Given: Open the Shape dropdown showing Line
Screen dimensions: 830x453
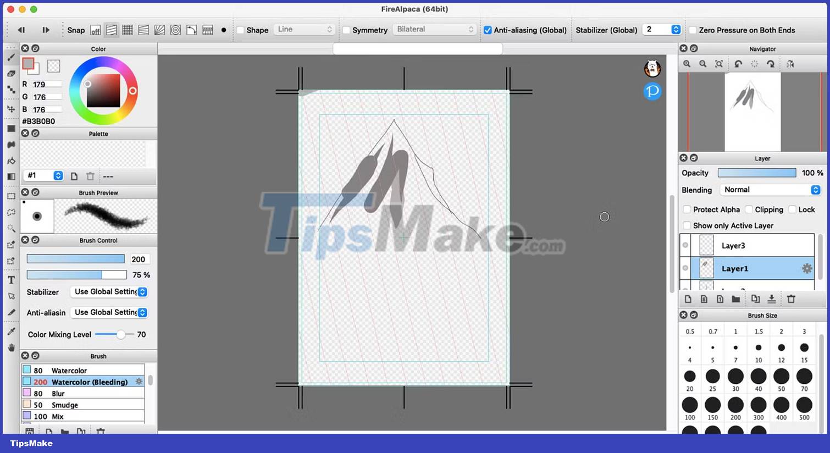Looking at the screenshot, I should [304, 30].
